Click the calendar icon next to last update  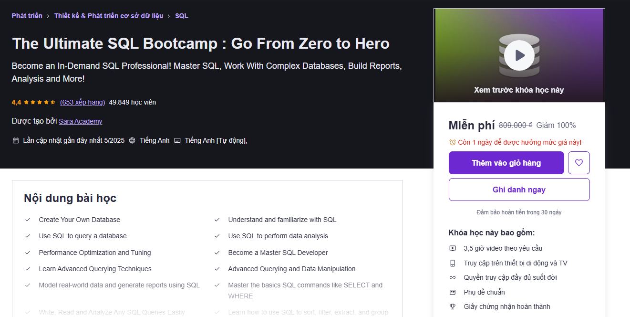point(15,140)
